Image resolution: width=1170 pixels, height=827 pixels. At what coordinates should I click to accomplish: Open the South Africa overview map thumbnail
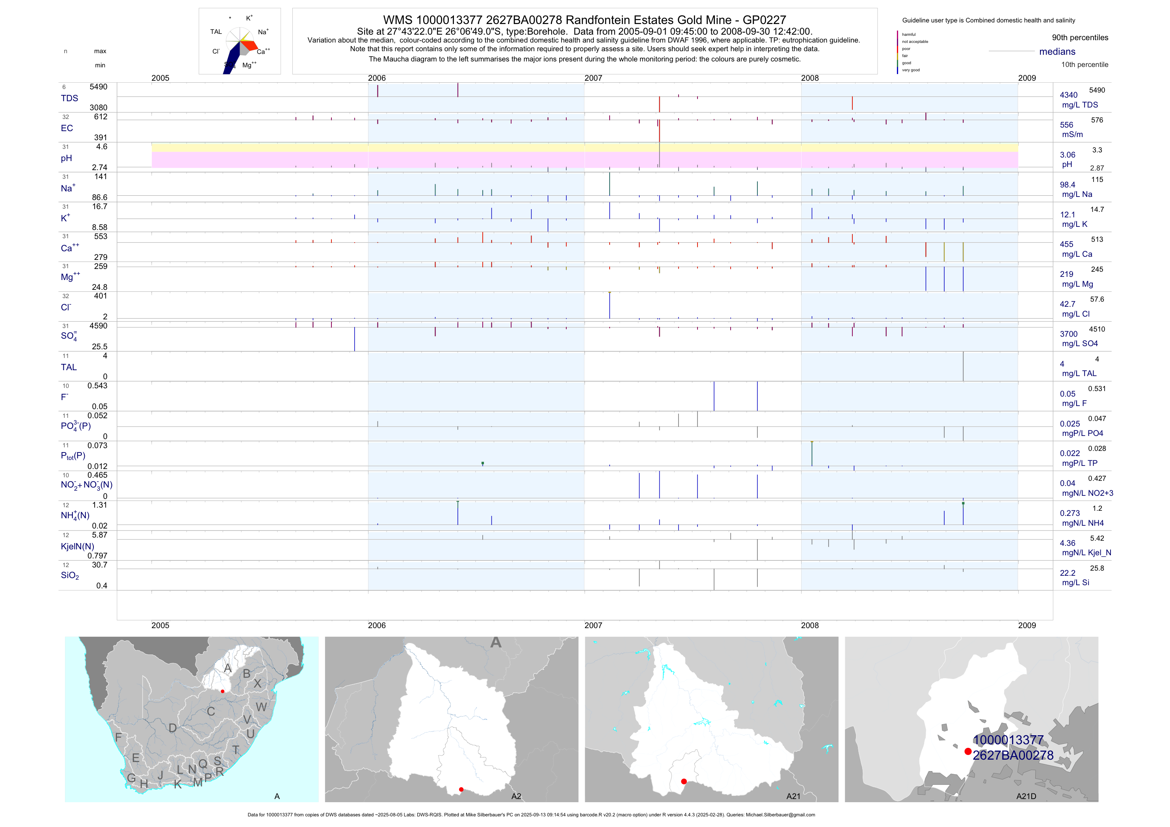(x=192, y=719)
